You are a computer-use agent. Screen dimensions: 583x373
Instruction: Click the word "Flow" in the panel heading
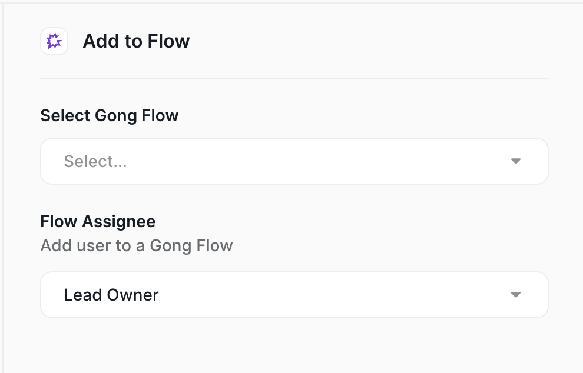169,41
